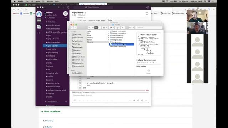Open Repositories in Finder sidebar
228x128 pixels.
pyautogui.click(x=79, y=63)
